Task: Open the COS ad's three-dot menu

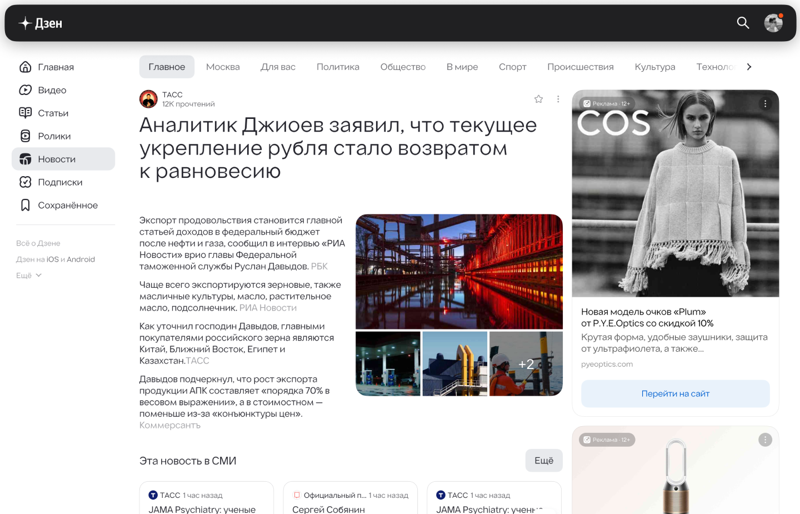Action: pos(765,103)
